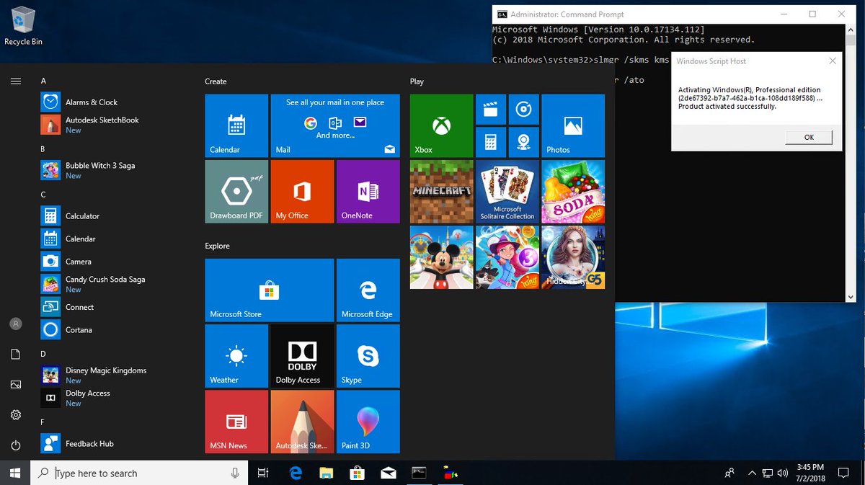This screenshot has width=865, height=485.
Task: Open Feedback Hub from the app list
Action: click(x=115, y=444)
